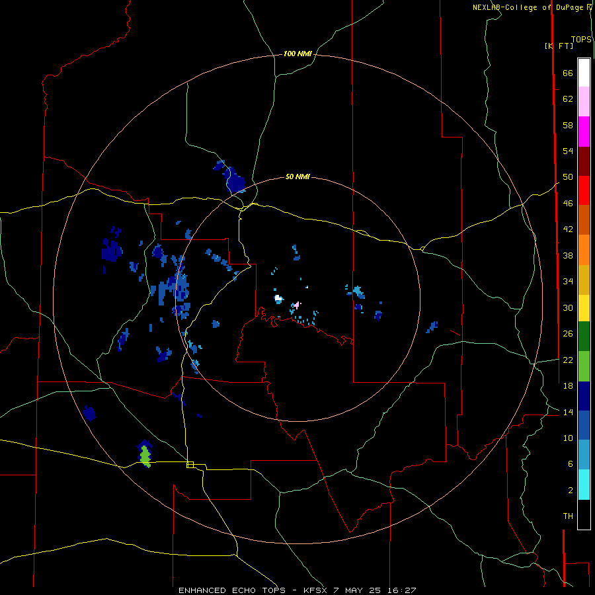The width and height of the screenshot is (595, 595).
Task: Click the "NEXLAB-College of DuPage" credit text
Action: click(529, 7)
